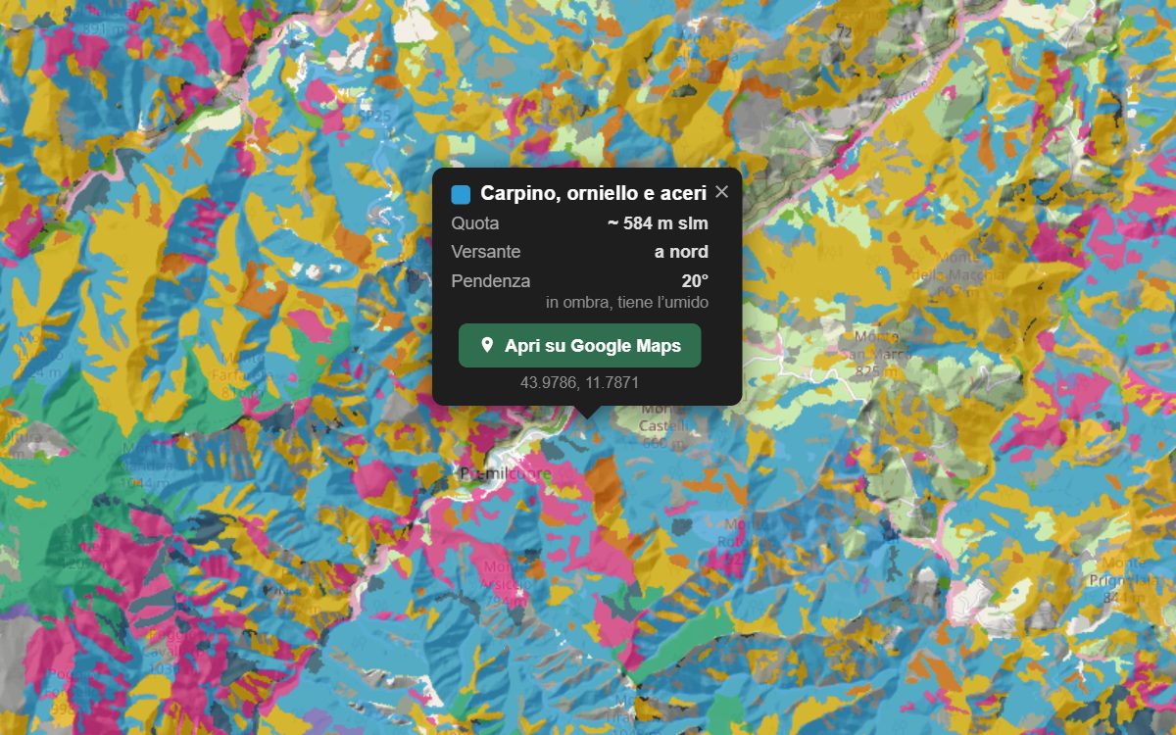
Task: Click the Pendenza row label
Action: 491,281
